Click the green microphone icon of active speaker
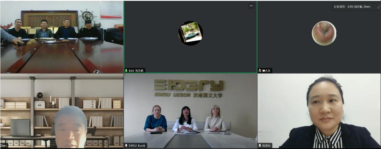This screenshot has height=149, width=381. pos(126,71)
